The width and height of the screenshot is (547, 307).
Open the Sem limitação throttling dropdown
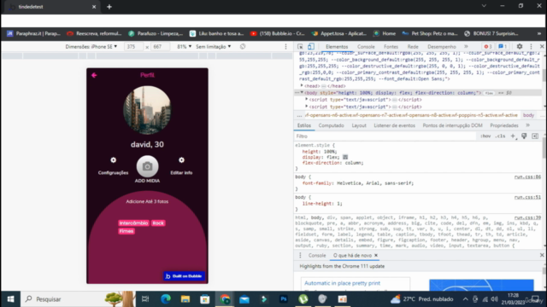click(213, 47)
